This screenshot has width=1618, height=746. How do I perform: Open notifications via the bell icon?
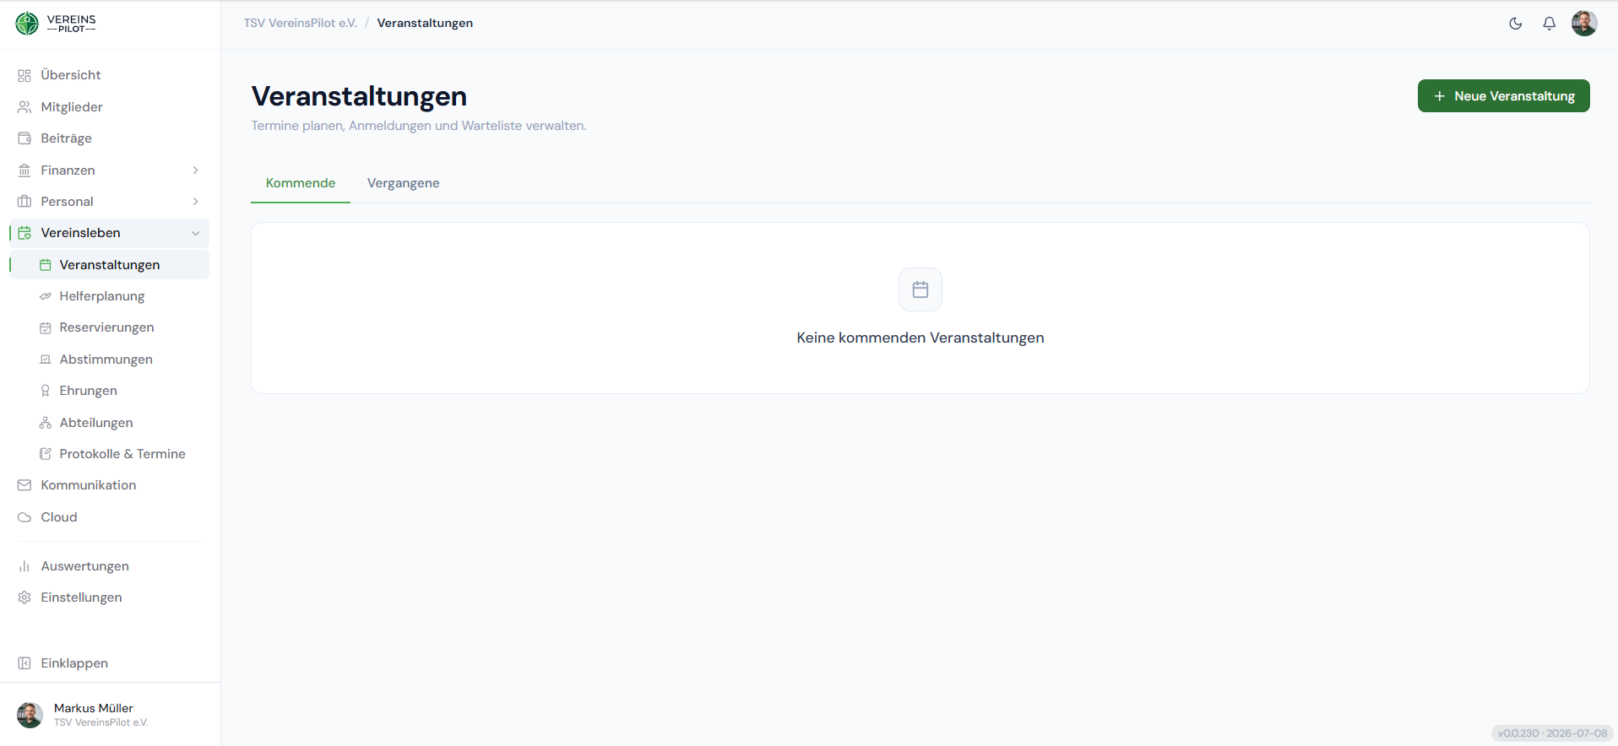point(1550,24)
